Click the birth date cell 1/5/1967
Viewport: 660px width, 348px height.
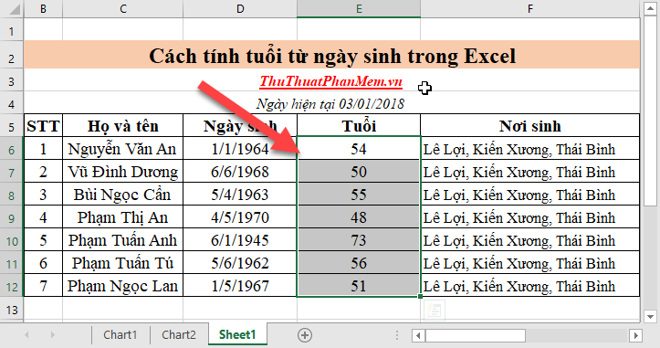point(240,285)
